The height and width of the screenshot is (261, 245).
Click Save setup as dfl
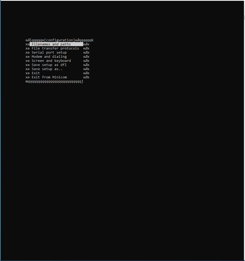[x=49, y=65]
